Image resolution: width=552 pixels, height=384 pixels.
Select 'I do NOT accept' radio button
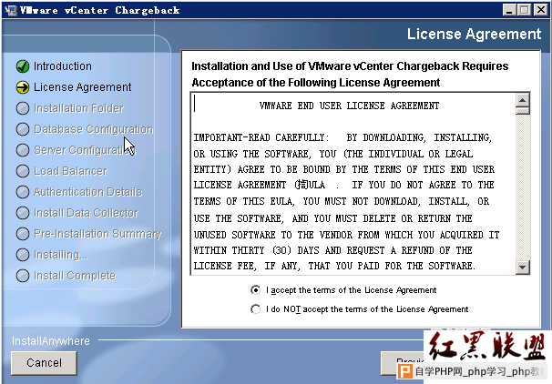coord(255,309)
